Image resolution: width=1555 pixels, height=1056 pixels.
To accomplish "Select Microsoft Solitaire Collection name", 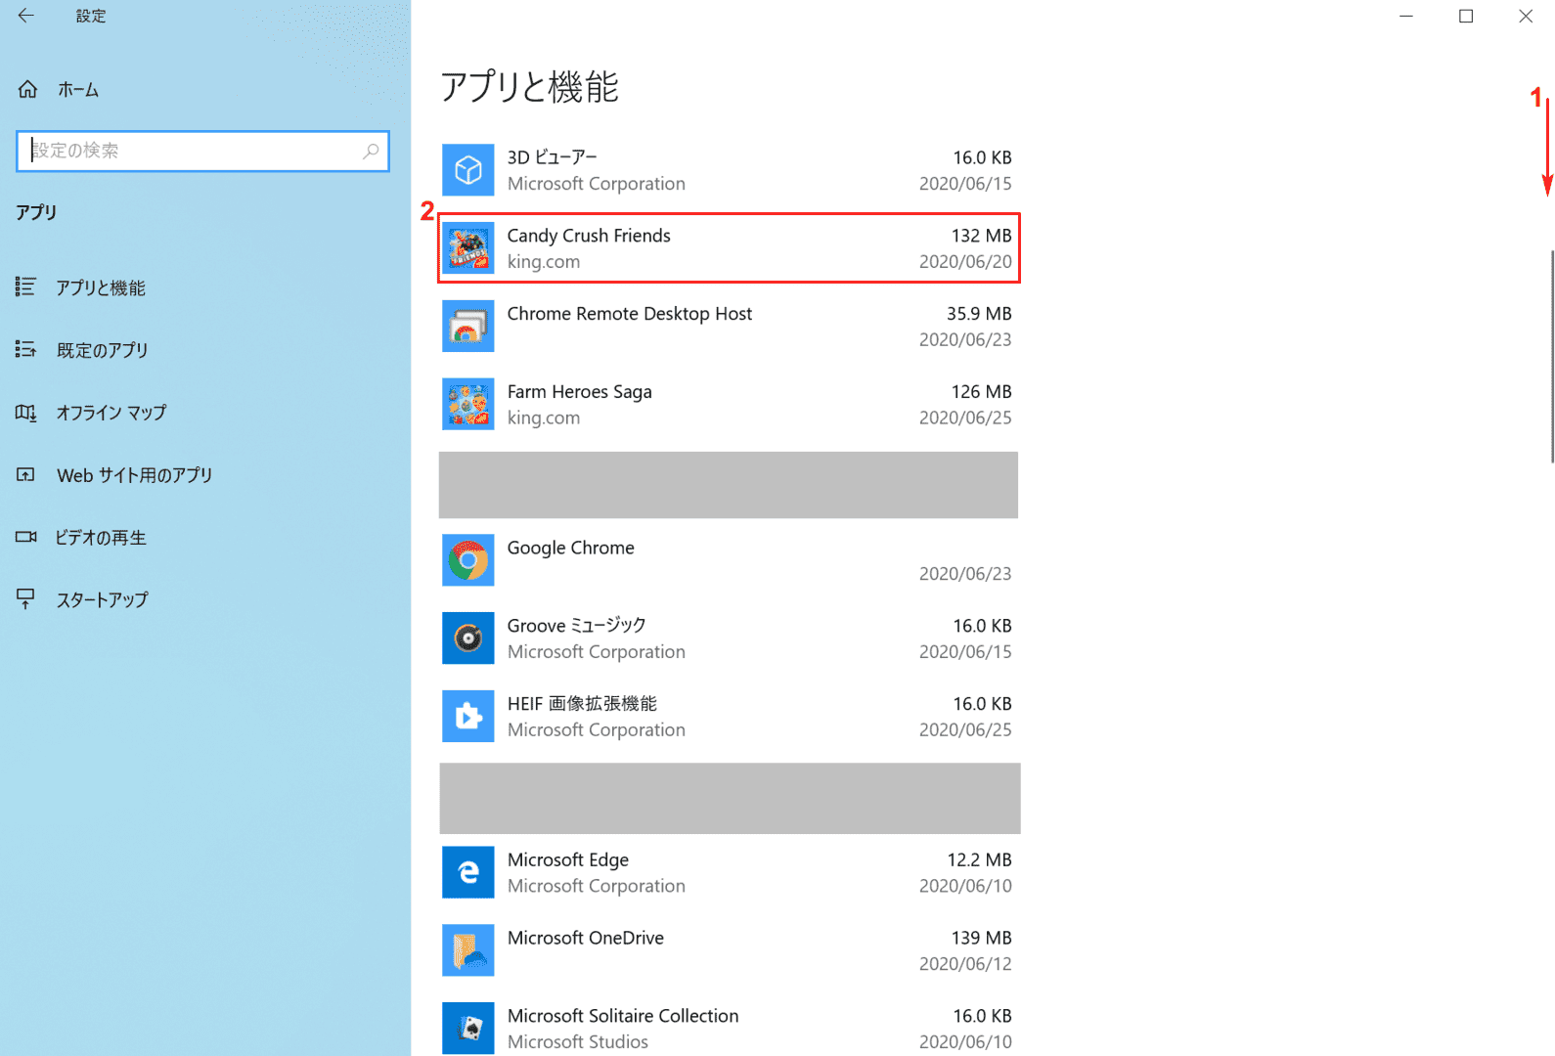I will tap(623, 1016).
